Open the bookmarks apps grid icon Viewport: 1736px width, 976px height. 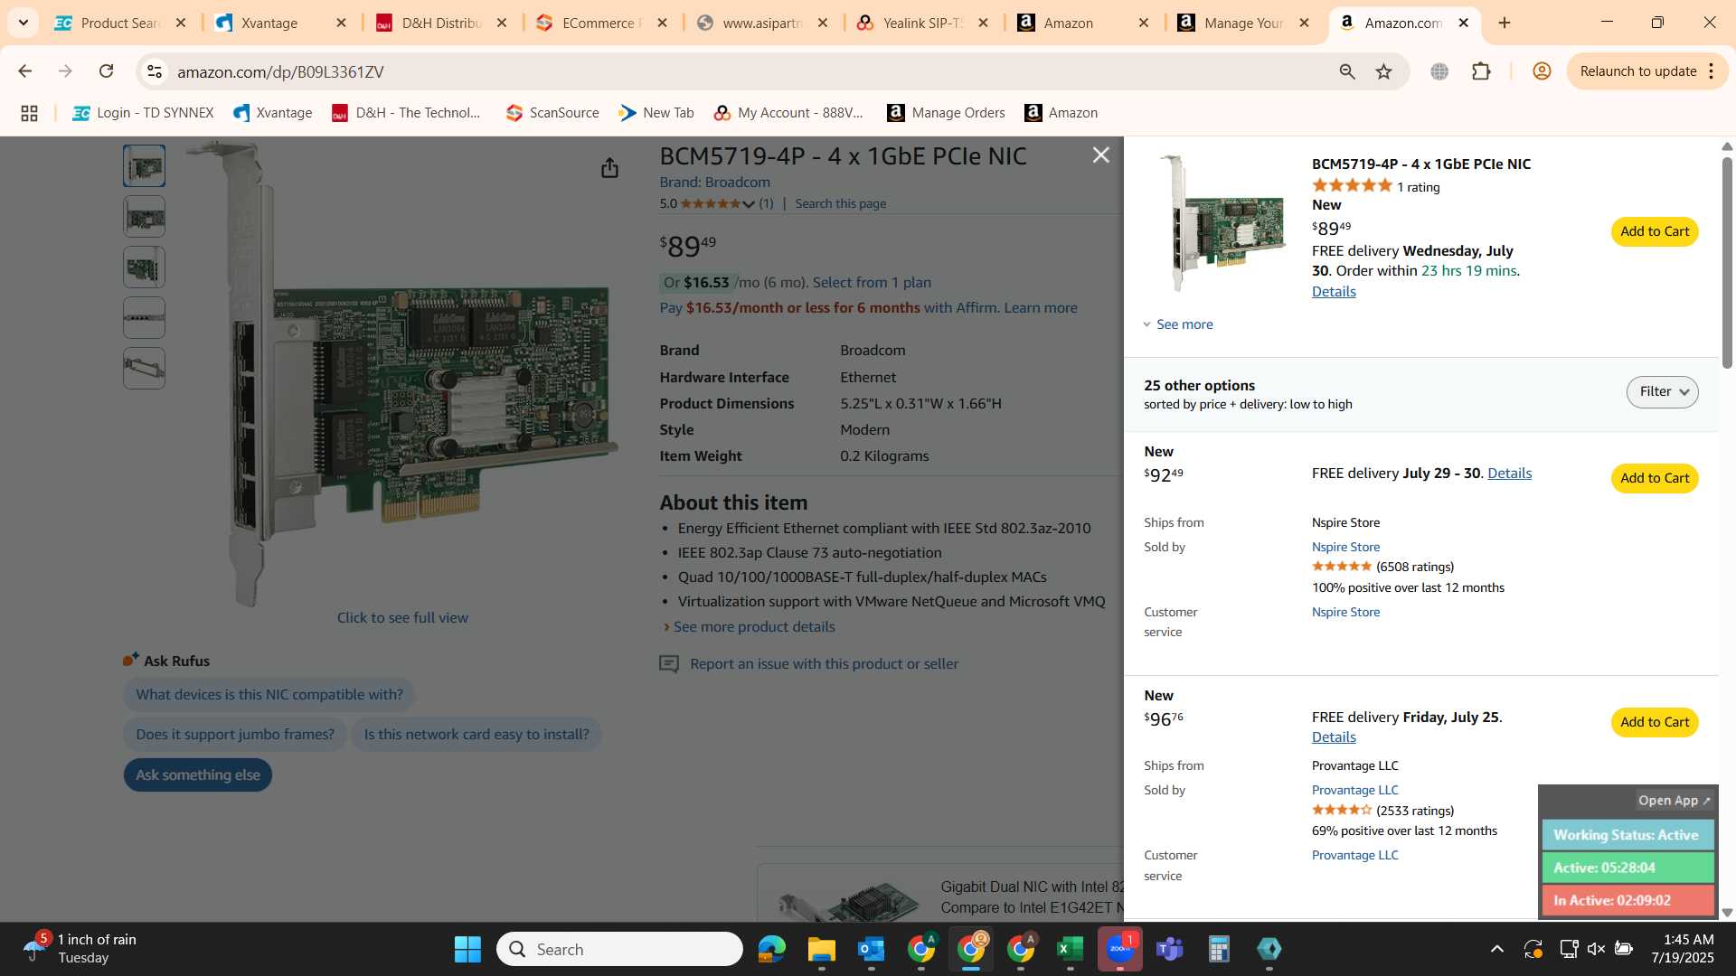[29, 113]
